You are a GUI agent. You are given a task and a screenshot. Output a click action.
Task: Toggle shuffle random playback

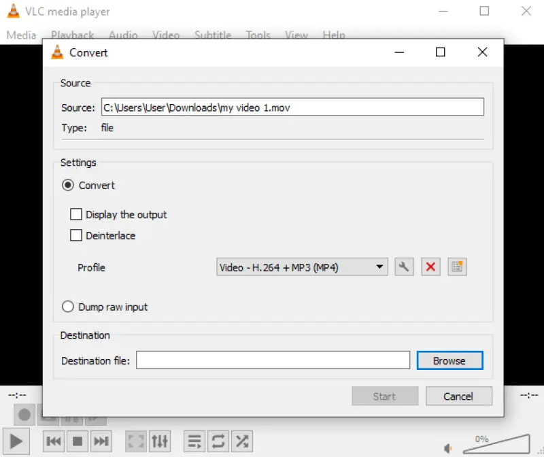point(242,441)
